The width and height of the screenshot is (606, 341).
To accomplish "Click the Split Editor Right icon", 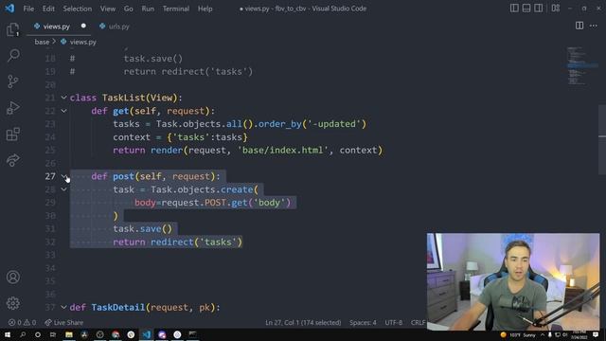I will 579,26.
